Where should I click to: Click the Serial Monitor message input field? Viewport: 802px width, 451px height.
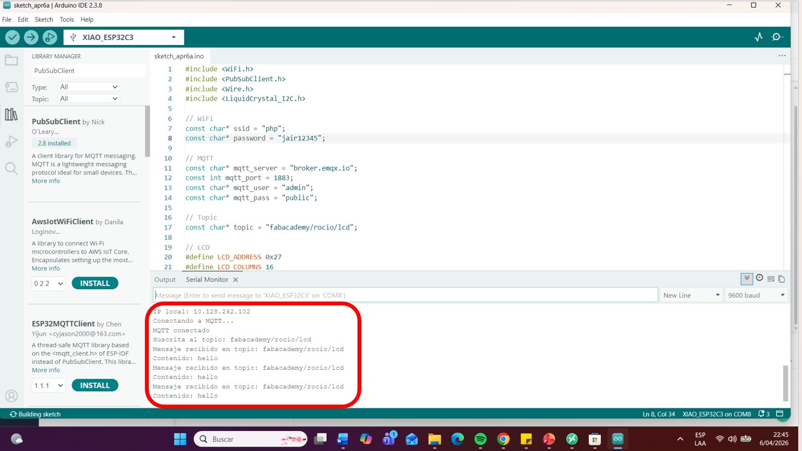pyautogui.click(x=405, y=295)
